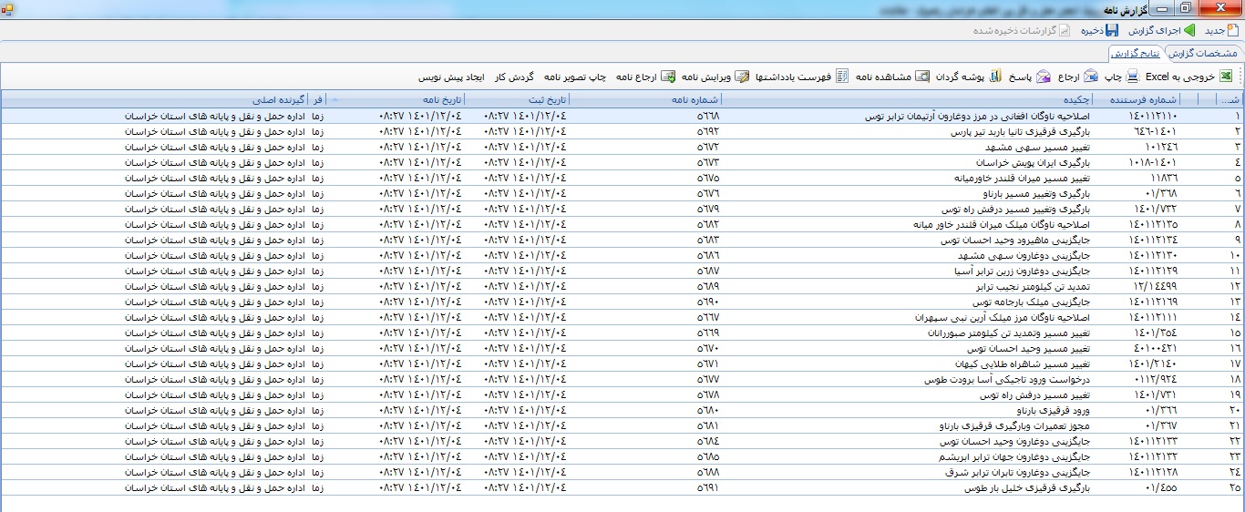Select row جایگزینی دوغارون وحید احسان توس
The width and height of the screenshot is (1245, 512).
[622, 442]
